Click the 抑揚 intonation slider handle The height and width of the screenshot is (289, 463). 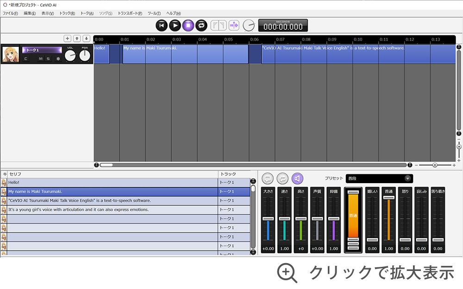coord(334,219)
